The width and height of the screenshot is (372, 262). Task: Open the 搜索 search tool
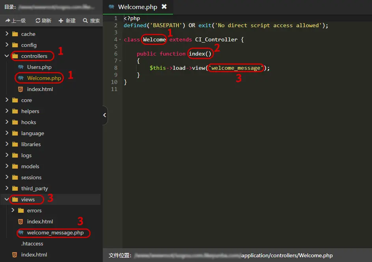(91, 20)
